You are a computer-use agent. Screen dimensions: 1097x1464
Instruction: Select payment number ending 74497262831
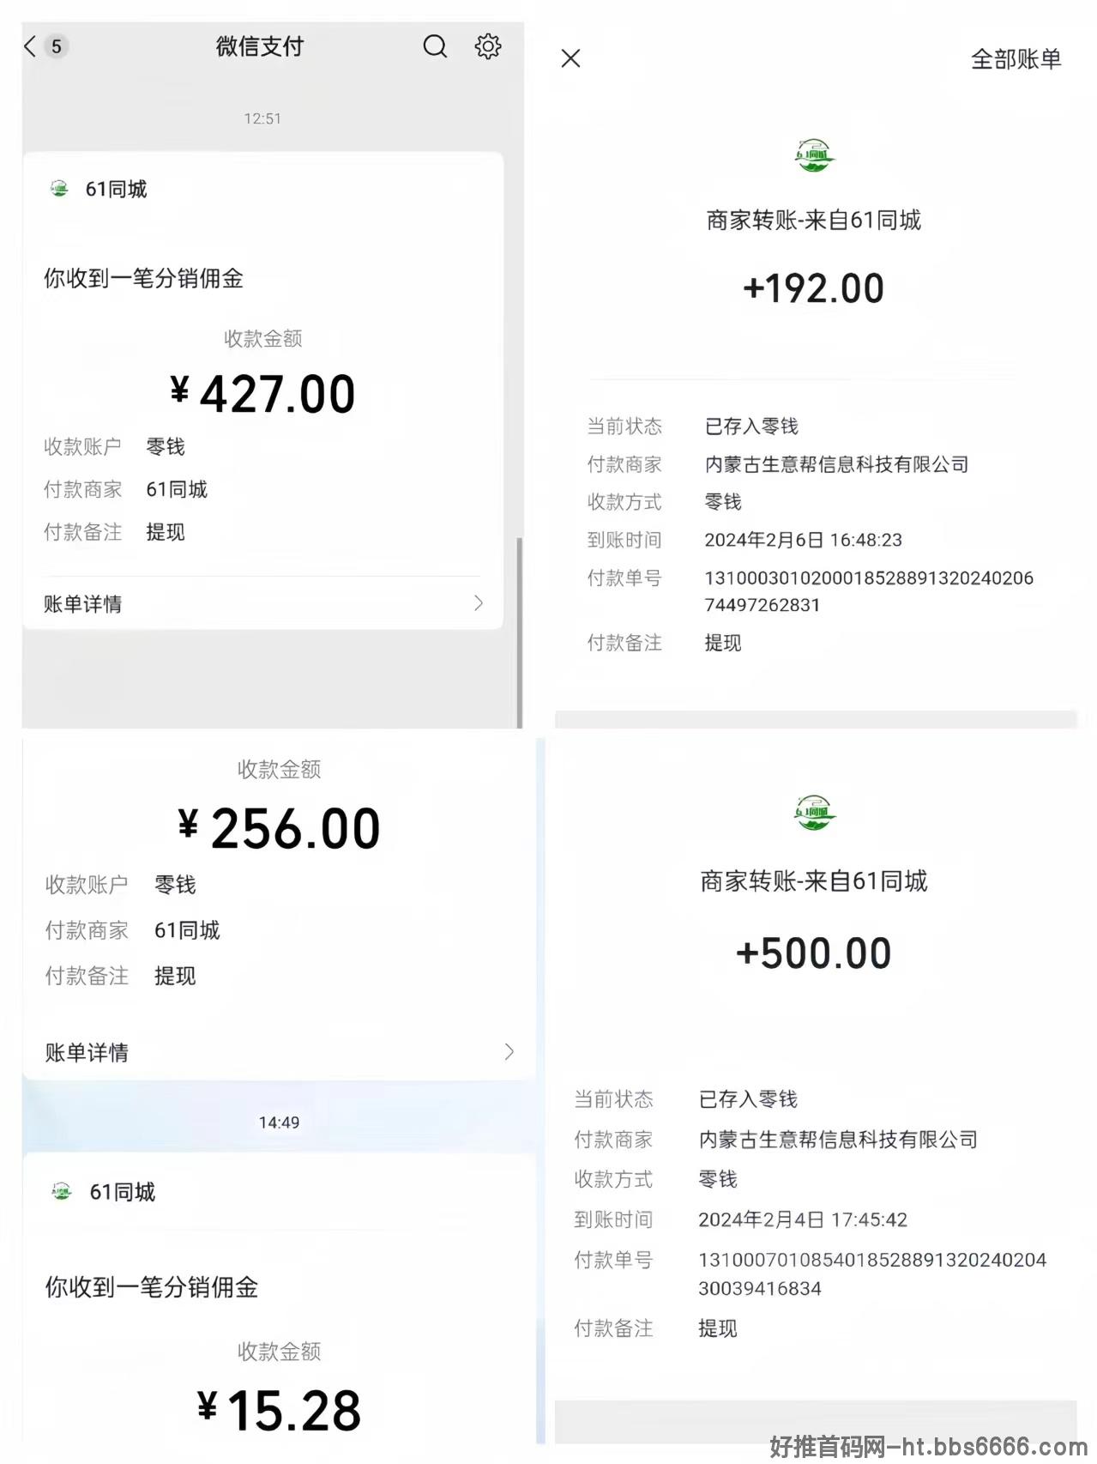click(869, 591)
